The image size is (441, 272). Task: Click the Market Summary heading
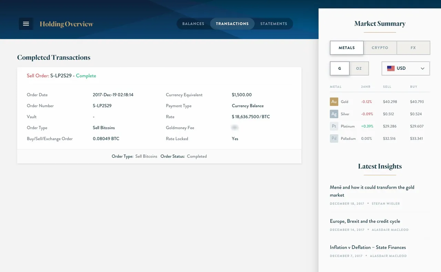tap(380, 24)
